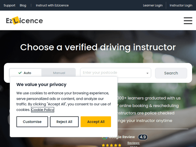Open Instruct with EzLicence link
The height and width of the screenshot is (147, 196).
52,5
